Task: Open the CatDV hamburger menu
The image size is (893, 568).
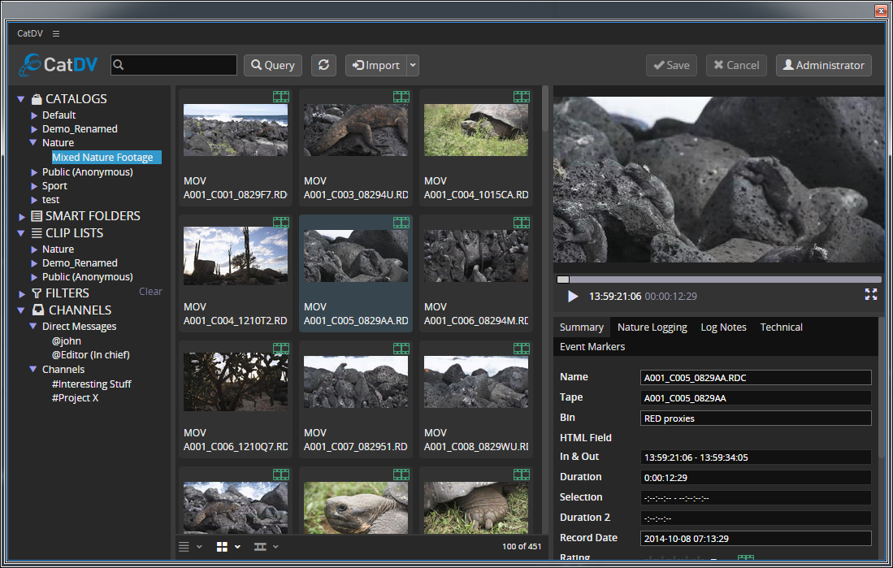Action: (56, 33)
